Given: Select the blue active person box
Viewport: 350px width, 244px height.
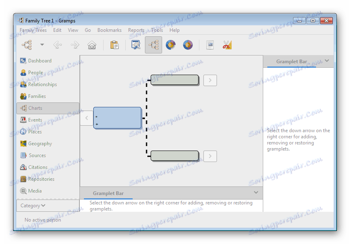Looking at the screenshot, I should pyautogui.click(x=117, y=118).
